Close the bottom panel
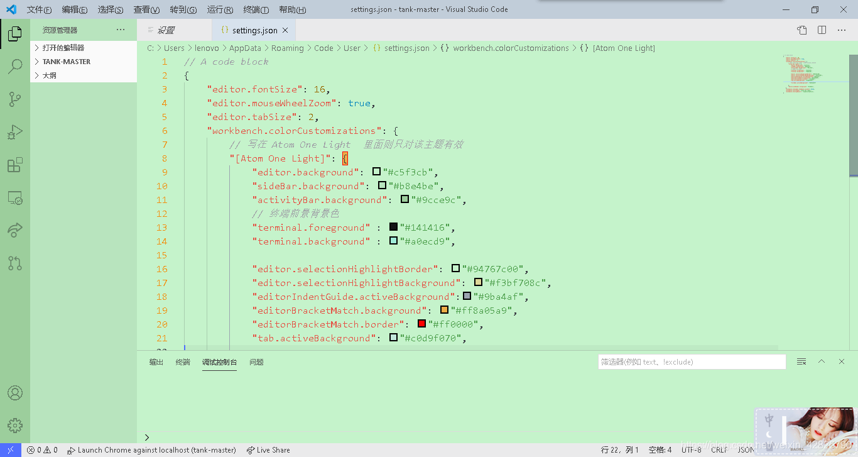This screenshot has height=457, width=858. pyautogui.click(x=842, y=361)
